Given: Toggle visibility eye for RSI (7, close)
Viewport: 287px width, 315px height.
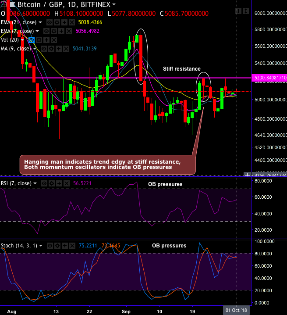Looking at the screenshot, I should tap(44, 183).
